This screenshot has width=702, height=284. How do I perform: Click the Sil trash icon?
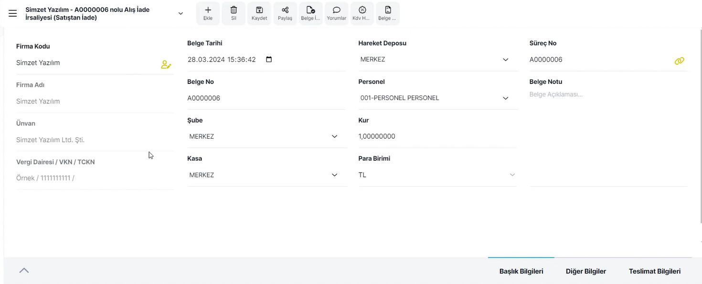[234, 10]
